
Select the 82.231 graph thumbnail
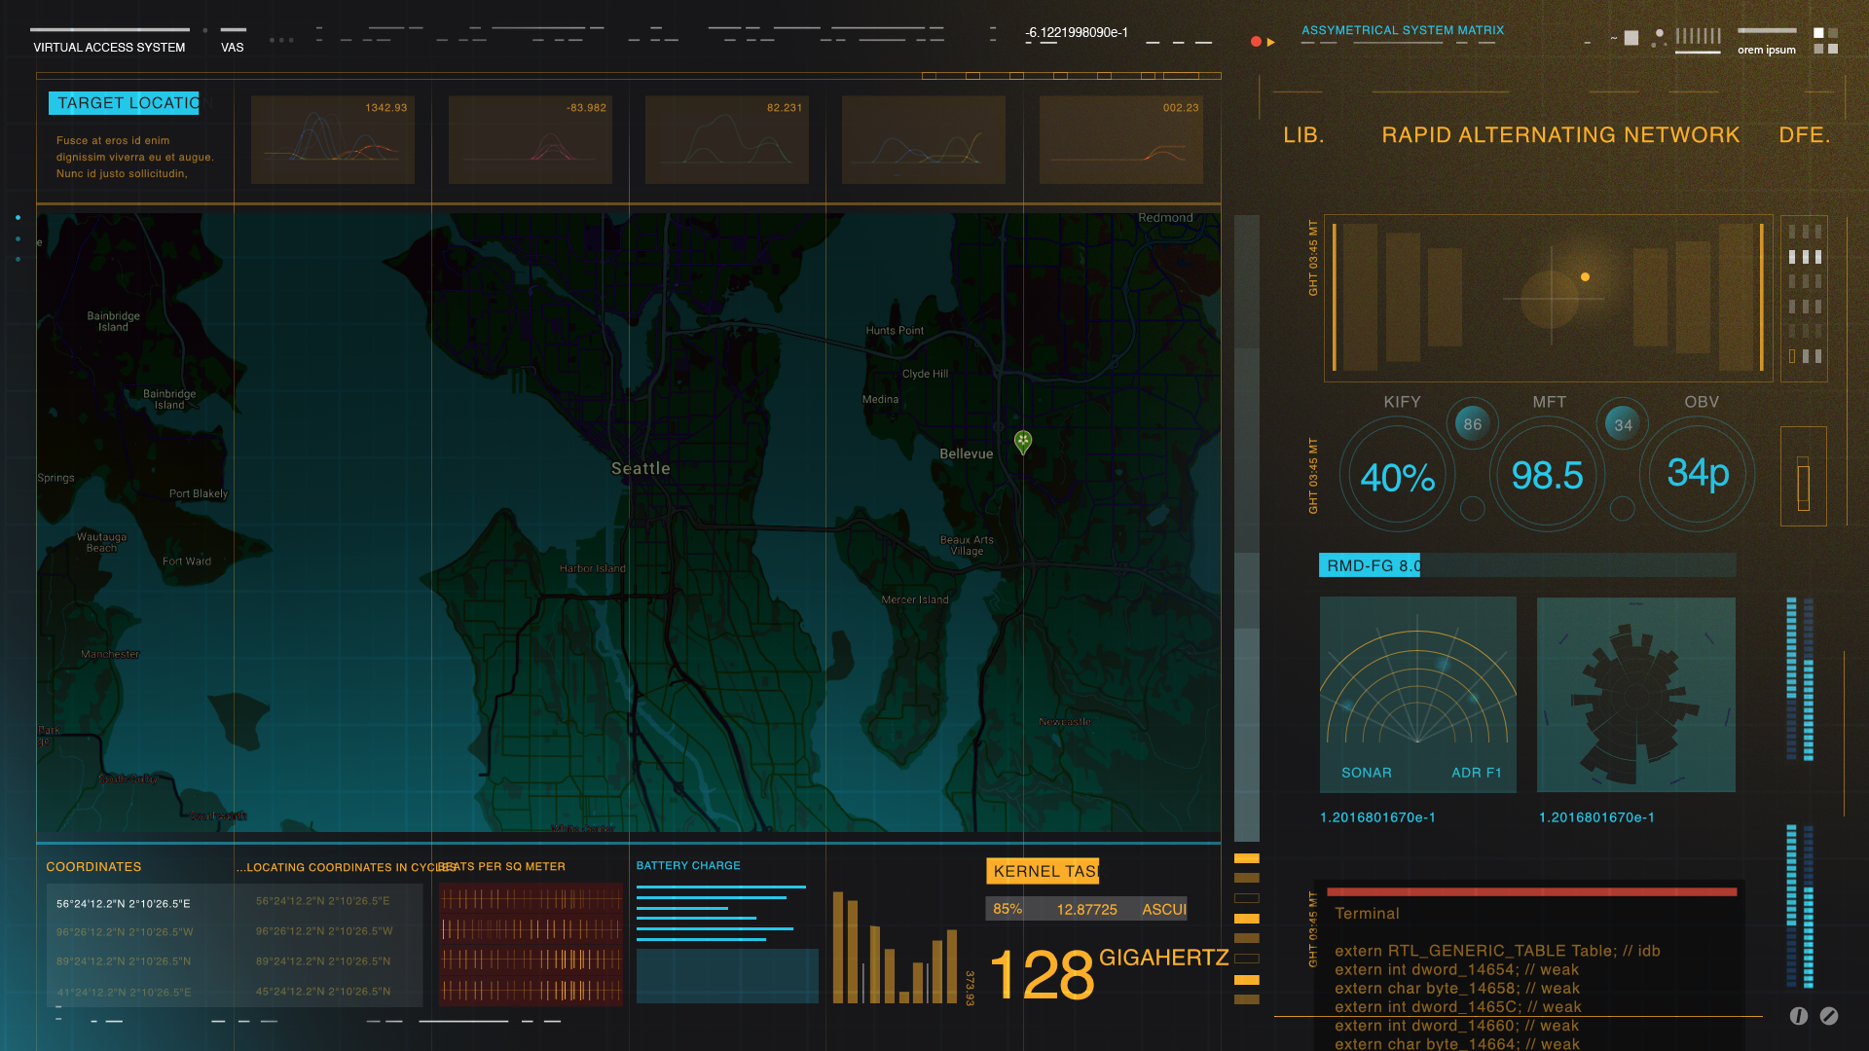point(727,140)
